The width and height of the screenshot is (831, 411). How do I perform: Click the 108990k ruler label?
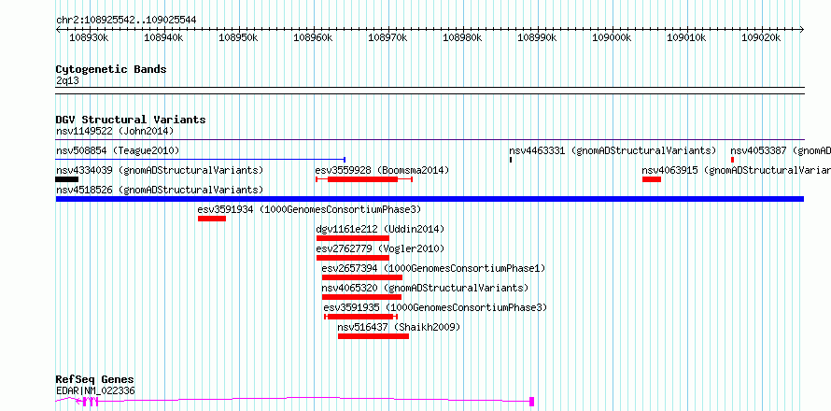tap(538, 37)
